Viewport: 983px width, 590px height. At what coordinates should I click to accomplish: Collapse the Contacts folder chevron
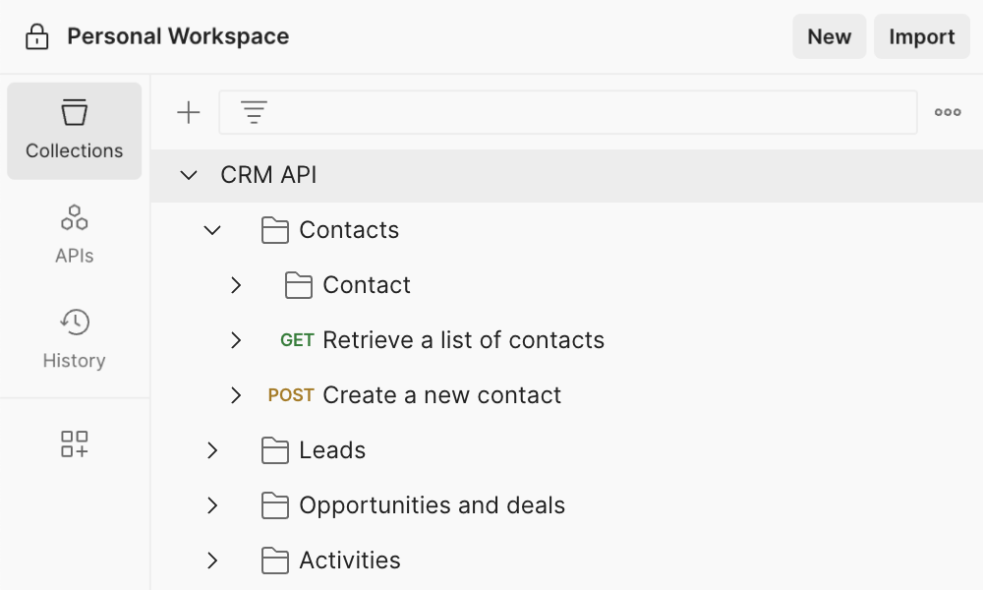[x=212, y=230]
